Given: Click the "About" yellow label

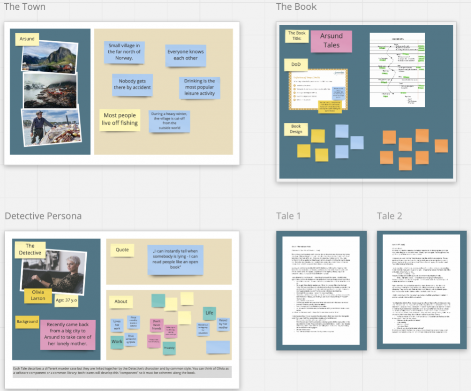Looking at the screenshot, I should click(121, 302).
